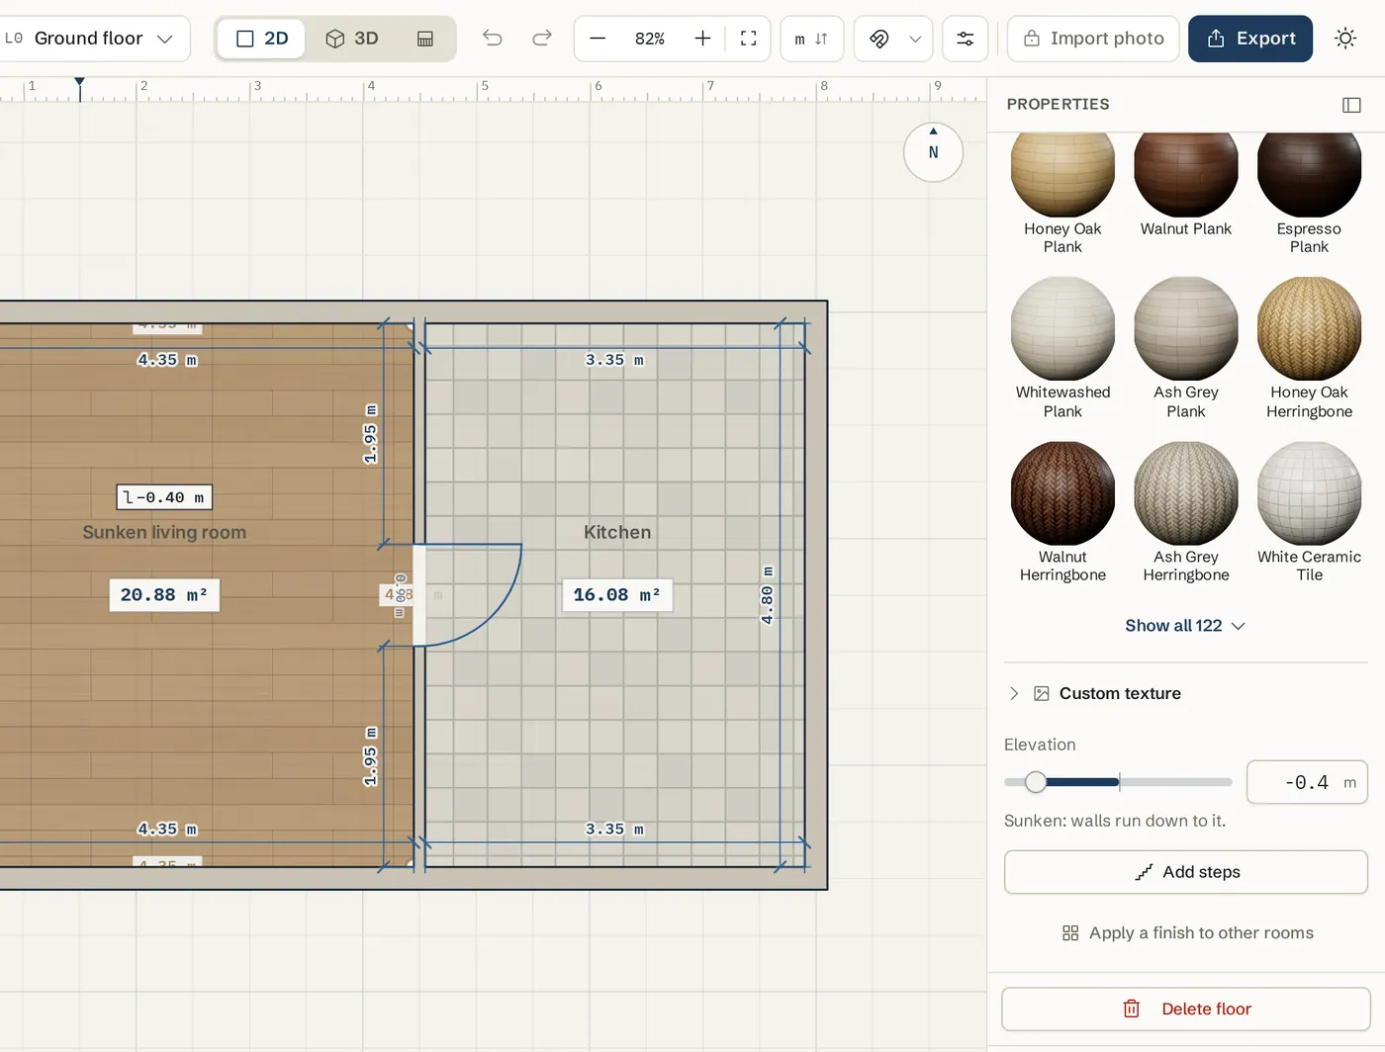
Task: Apply Ash Grey Herringbone material
Action: pos(1186,512)
